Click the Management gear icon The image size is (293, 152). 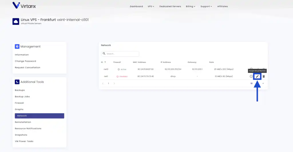17,47
